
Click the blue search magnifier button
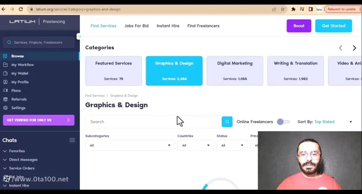[x=227, y=122]
